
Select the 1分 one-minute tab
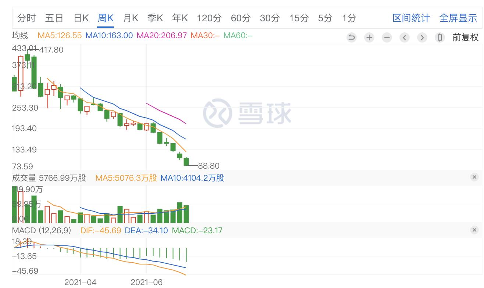[349, 18]
